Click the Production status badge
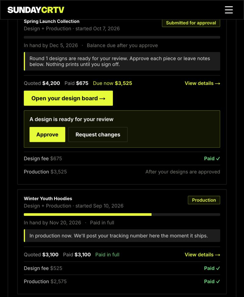This screenshot has height=297, width=244. pos(204,200)
